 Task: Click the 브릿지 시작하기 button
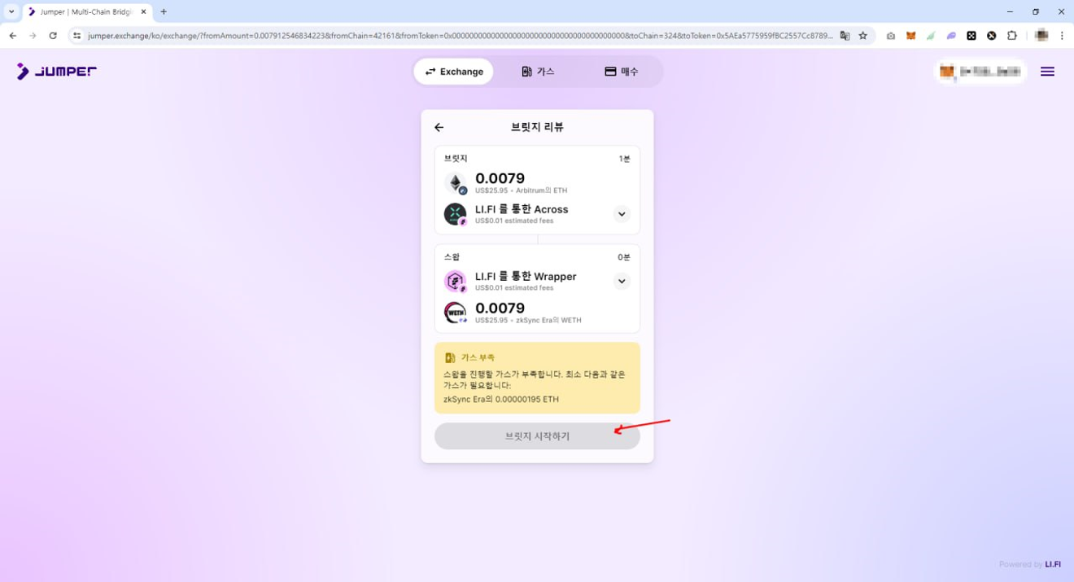coord(537,436)
